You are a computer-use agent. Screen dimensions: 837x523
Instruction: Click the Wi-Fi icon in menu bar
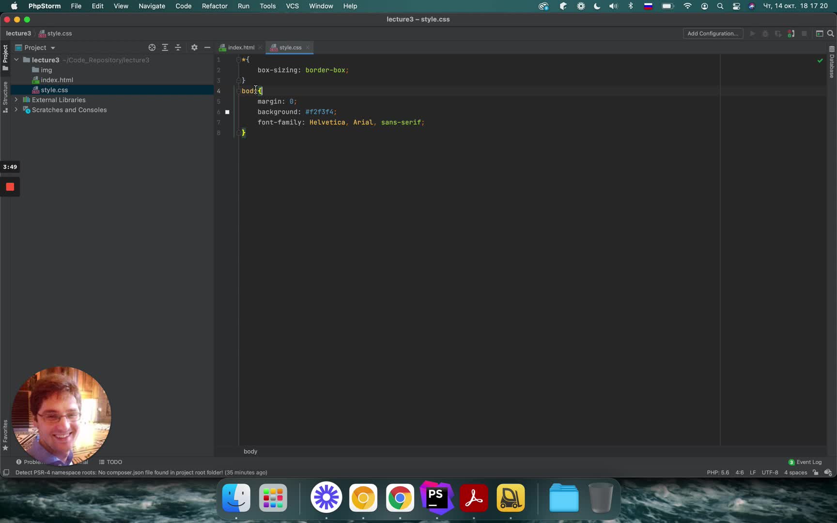coord(687,6)
